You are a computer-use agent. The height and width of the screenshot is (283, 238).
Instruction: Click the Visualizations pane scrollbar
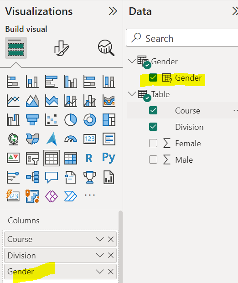(x=120, y=247)
